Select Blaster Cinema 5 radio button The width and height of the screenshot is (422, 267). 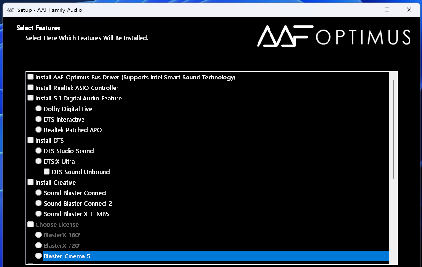coord(38,256)
